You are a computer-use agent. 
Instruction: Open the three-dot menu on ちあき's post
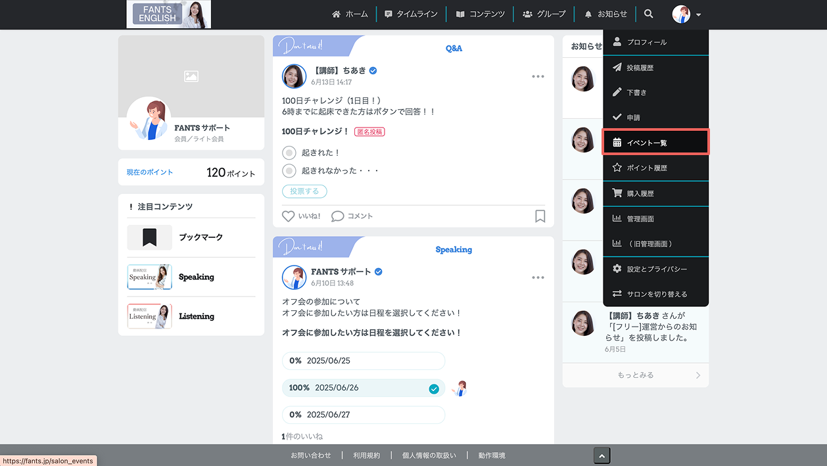(x=538, y=76)
